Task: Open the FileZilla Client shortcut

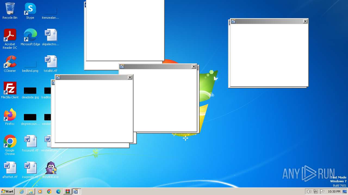Action: tap(10, 90)
